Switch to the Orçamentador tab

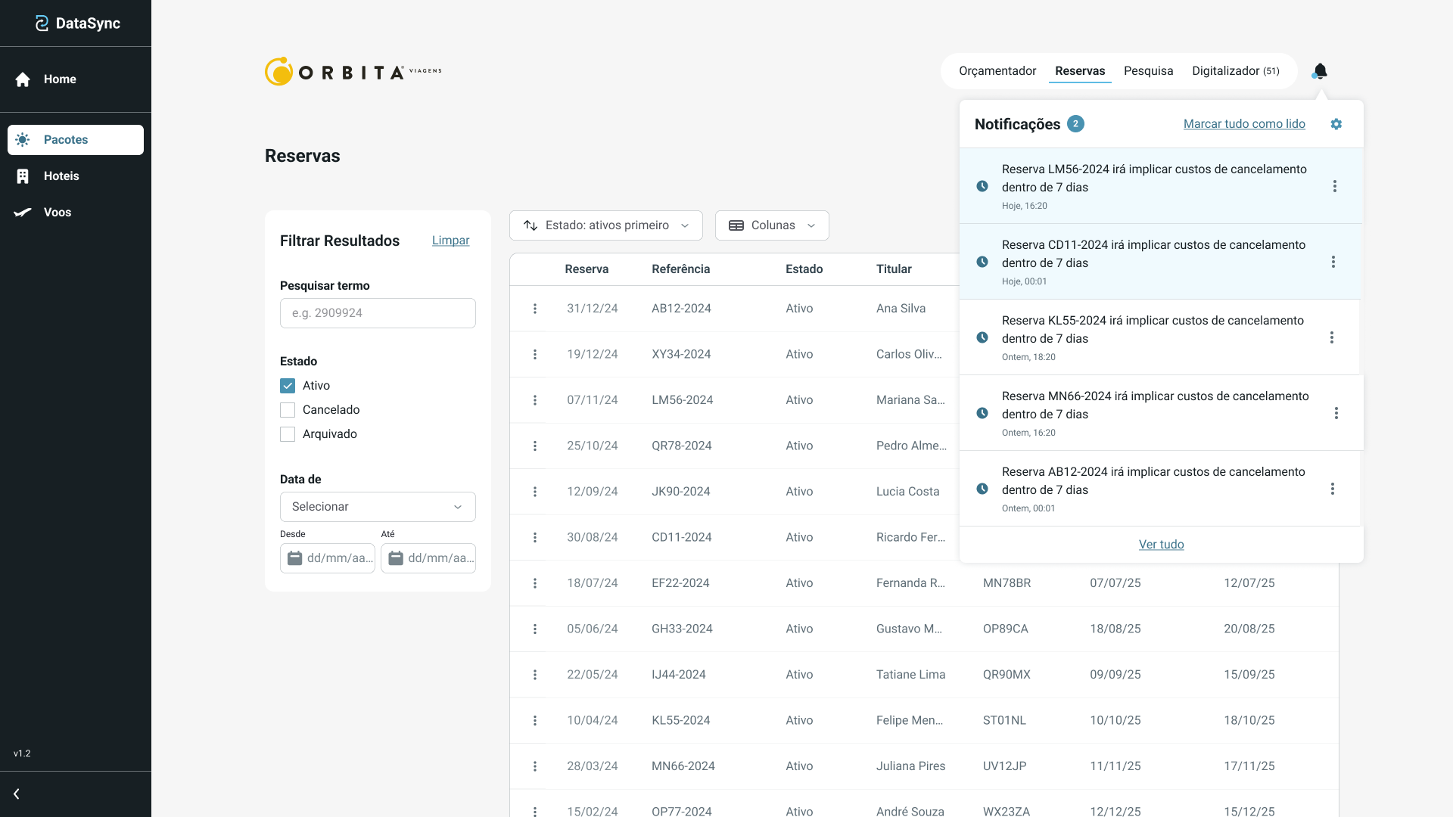(997, 71)
